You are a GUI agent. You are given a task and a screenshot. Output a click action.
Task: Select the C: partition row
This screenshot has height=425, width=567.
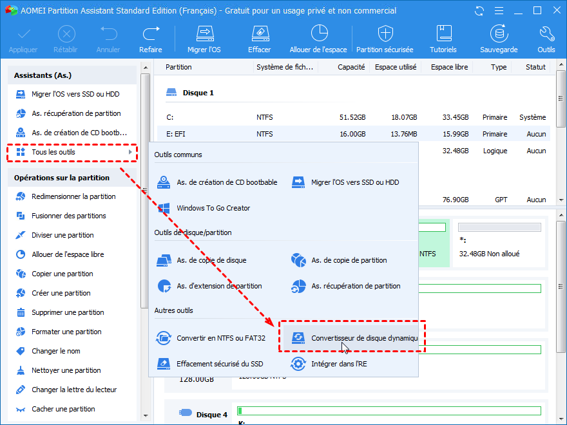[x=354, y=117]
